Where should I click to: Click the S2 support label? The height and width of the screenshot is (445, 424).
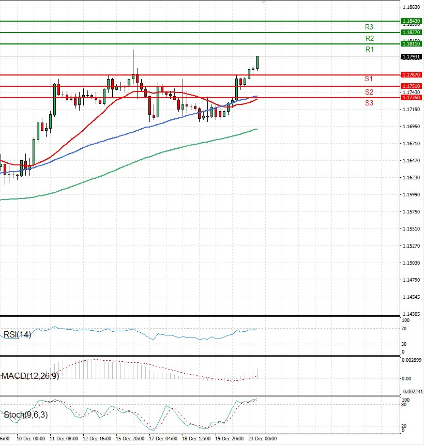(369, 92)
